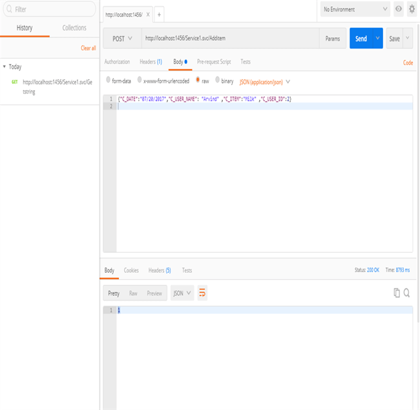Click line 2 in the request body editor

[264, 106]
